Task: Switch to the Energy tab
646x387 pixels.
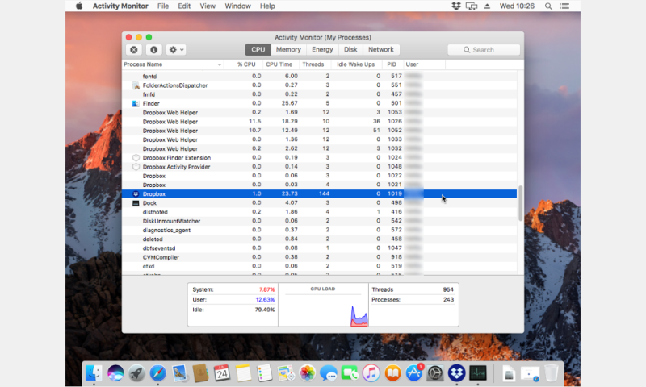Action: point(322,49)
